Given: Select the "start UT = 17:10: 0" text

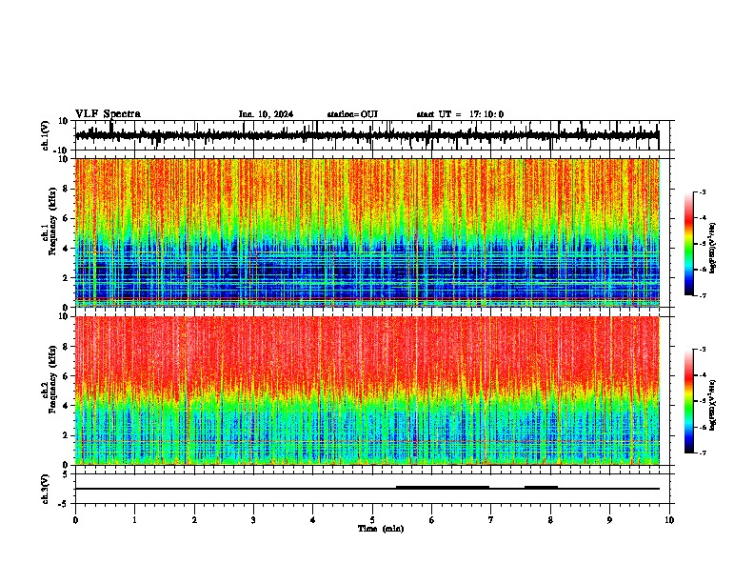Looking at the screenshot, I should (x=460, y=114).
